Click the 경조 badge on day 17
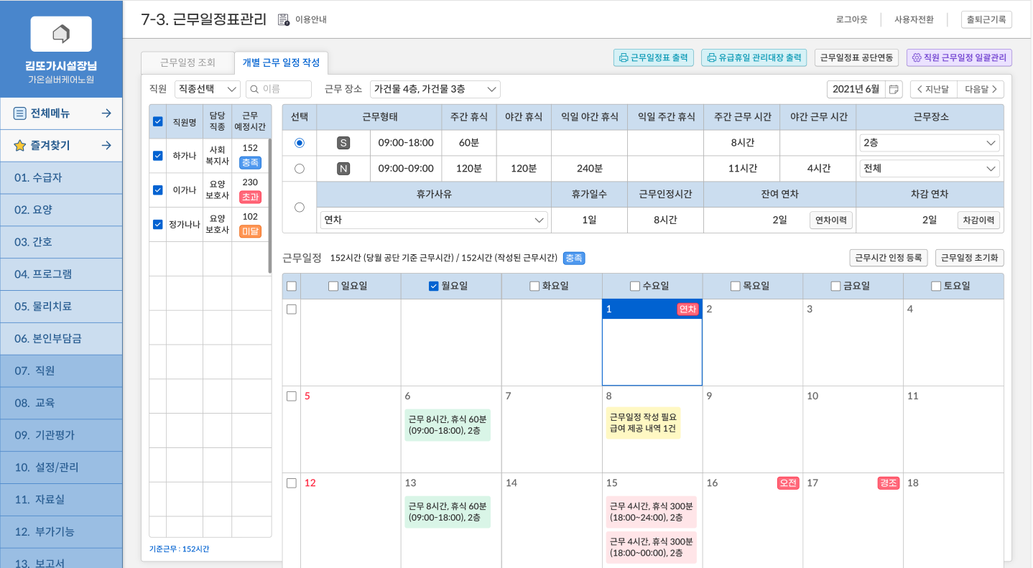The image size is (1033, 568). pyautogui.click(x=889, y=483)
